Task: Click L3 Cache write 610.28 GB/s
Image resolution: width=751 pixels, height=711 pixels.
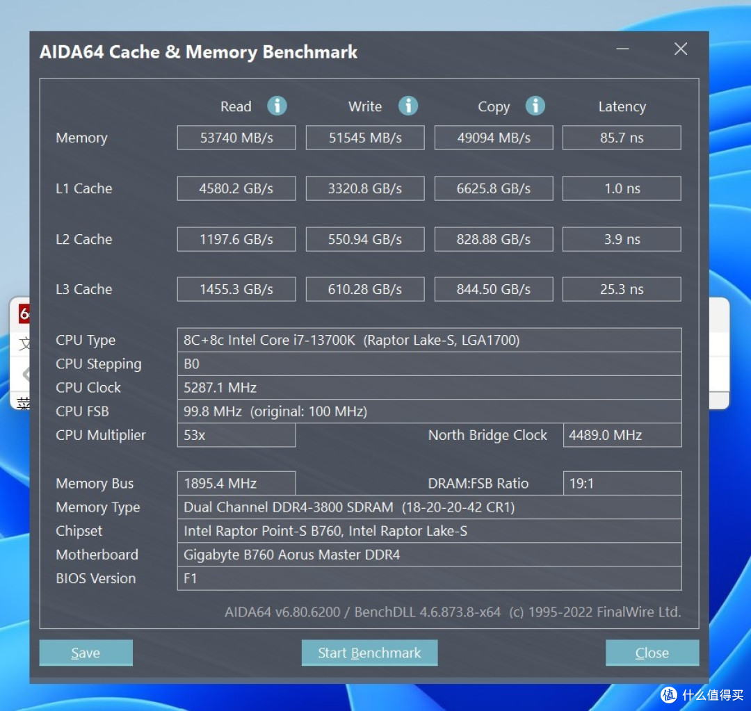Action: [365, 289]
